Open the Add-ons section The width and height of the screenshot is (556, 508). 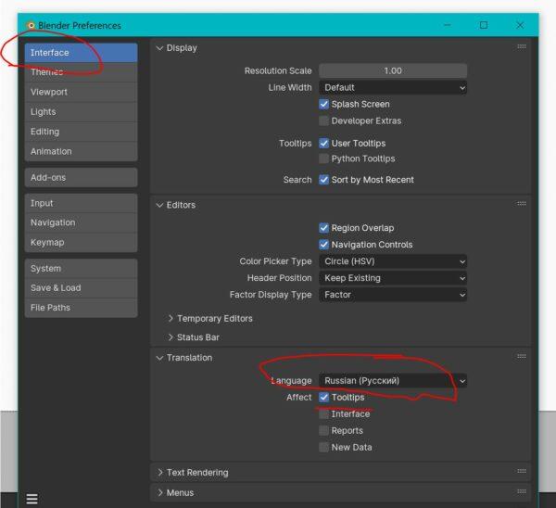coord(82,177)
